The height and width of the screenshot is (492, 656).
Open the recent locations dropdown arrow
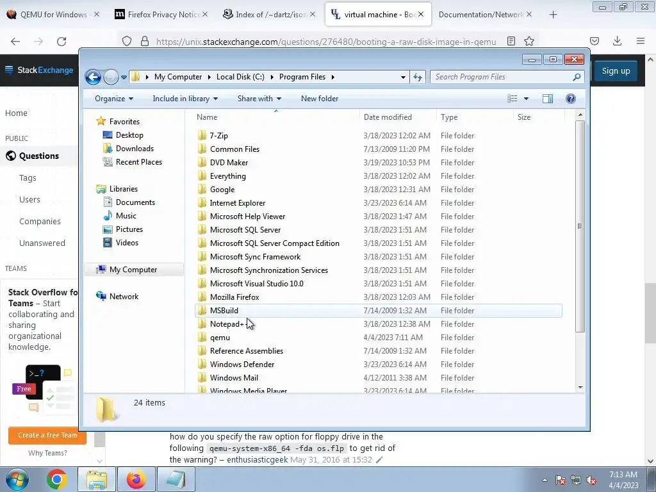tap(124, 78)
